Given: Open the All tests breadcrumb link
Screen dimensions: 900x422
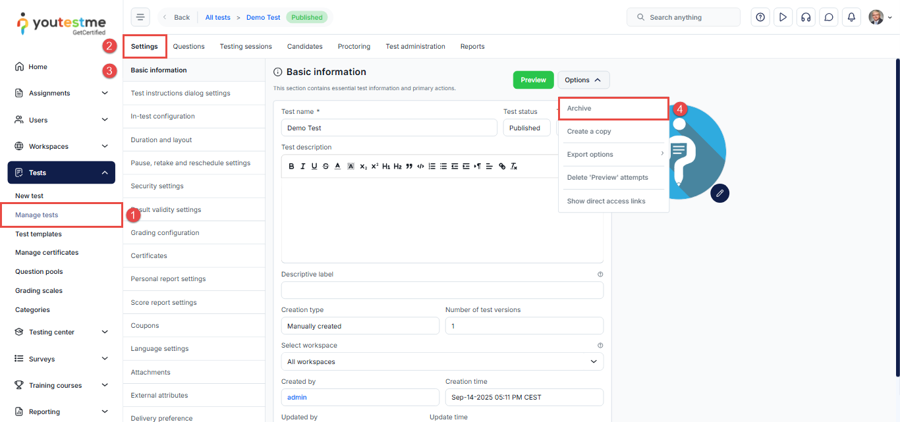Looking at the screenshot, I should click(x=217, y=18).
